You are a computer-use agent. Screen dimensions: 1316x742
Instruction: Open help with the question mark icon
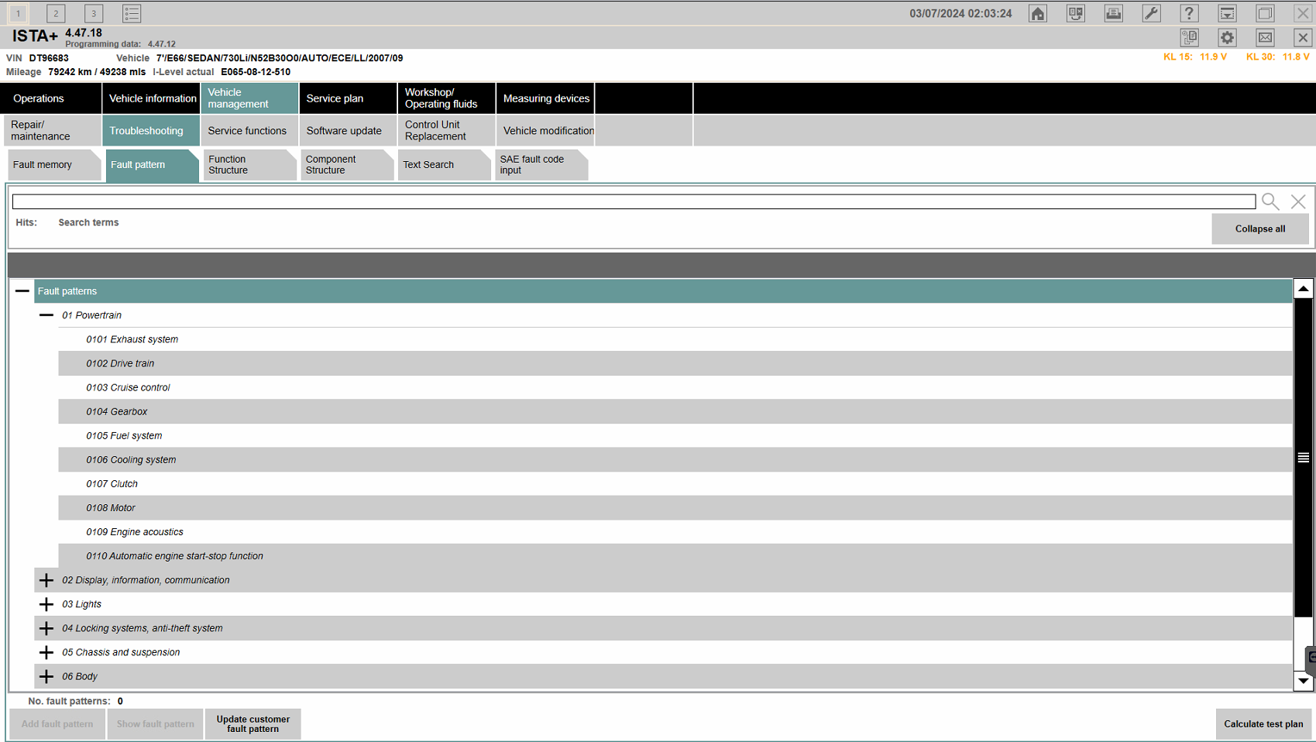coord(1189,13)
